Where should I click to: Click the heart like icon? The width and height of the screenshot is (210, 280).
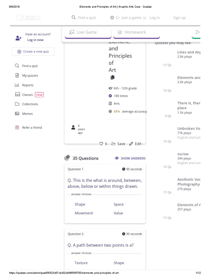pyautogui.click(x=101, y=144)
